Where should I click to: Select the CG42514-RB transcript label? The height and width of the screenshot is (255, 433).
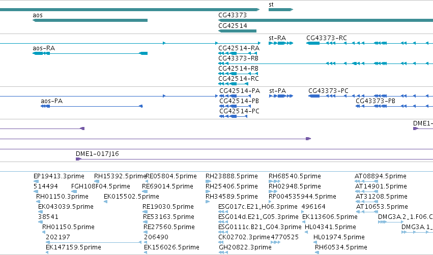[238, 69]
